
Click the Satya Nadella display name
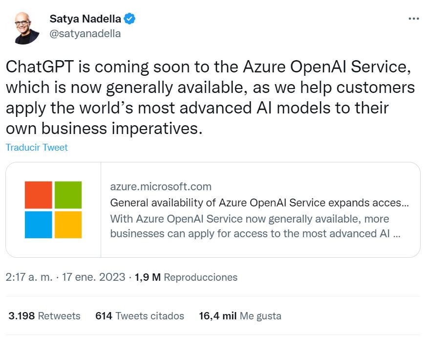pyautogui.click(x=86, y=19)
